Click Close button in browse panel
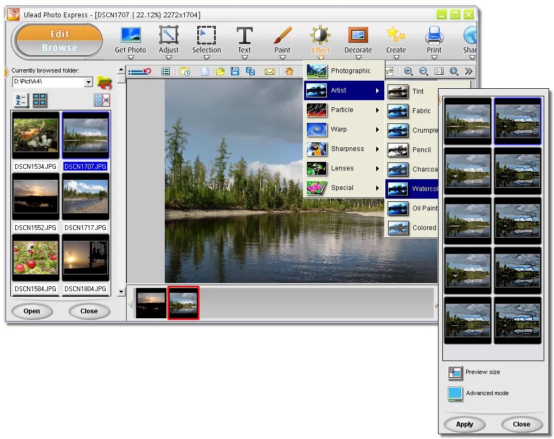Image resolution: width=554 pixels, height=439 pixels. (89, 311)
